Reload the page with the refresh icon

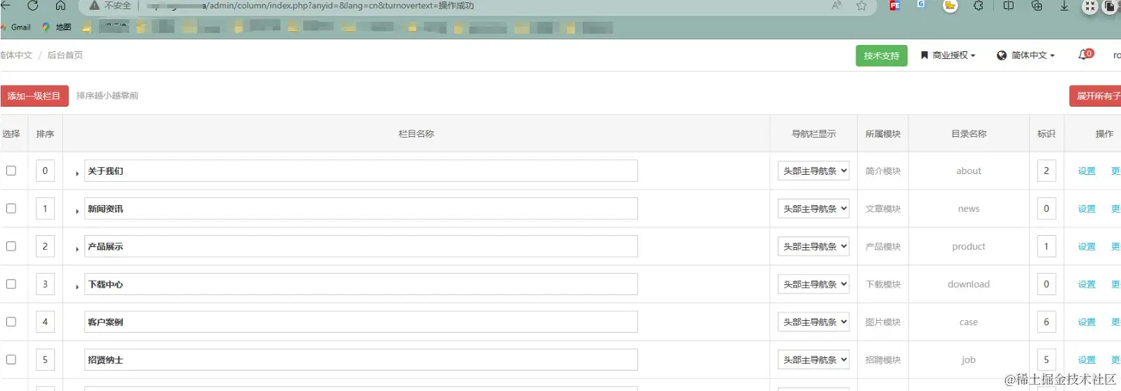[x=32, y=6]
